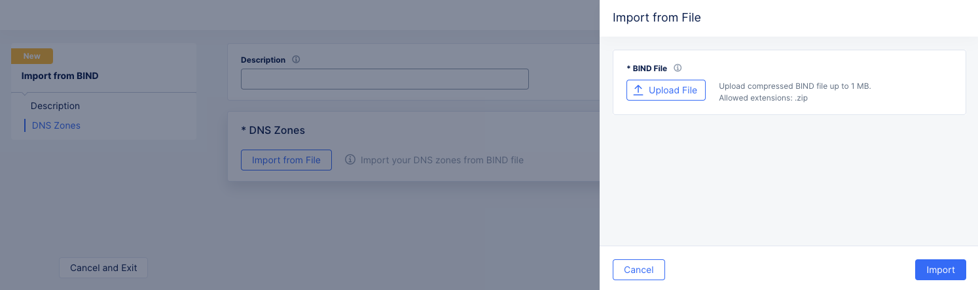Image resolution: width=978 pixels, height=290 pixels.
Task: Click the DNS Zones section heading
Action: 273,130
